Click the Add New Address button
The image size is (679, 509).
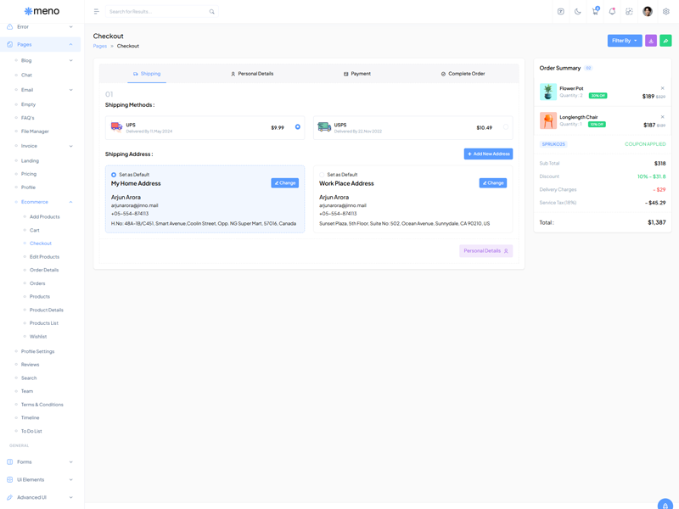(488, 154)
